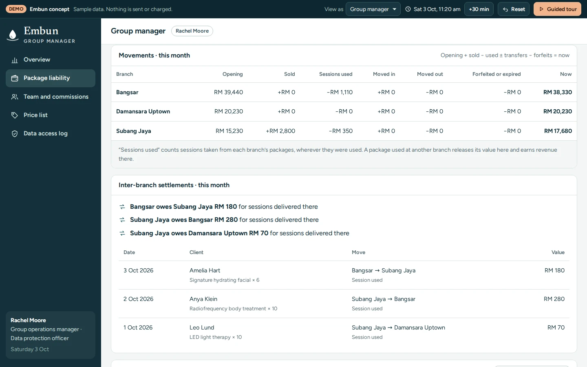Screen dimensions: 587x367
Task: Click the Reset button
Action: 514,9
